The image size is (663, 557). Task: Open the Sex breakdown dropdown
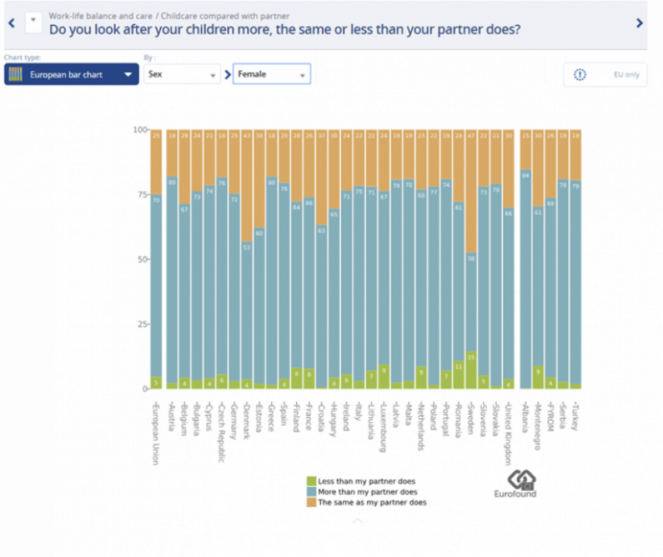[182, 74]
